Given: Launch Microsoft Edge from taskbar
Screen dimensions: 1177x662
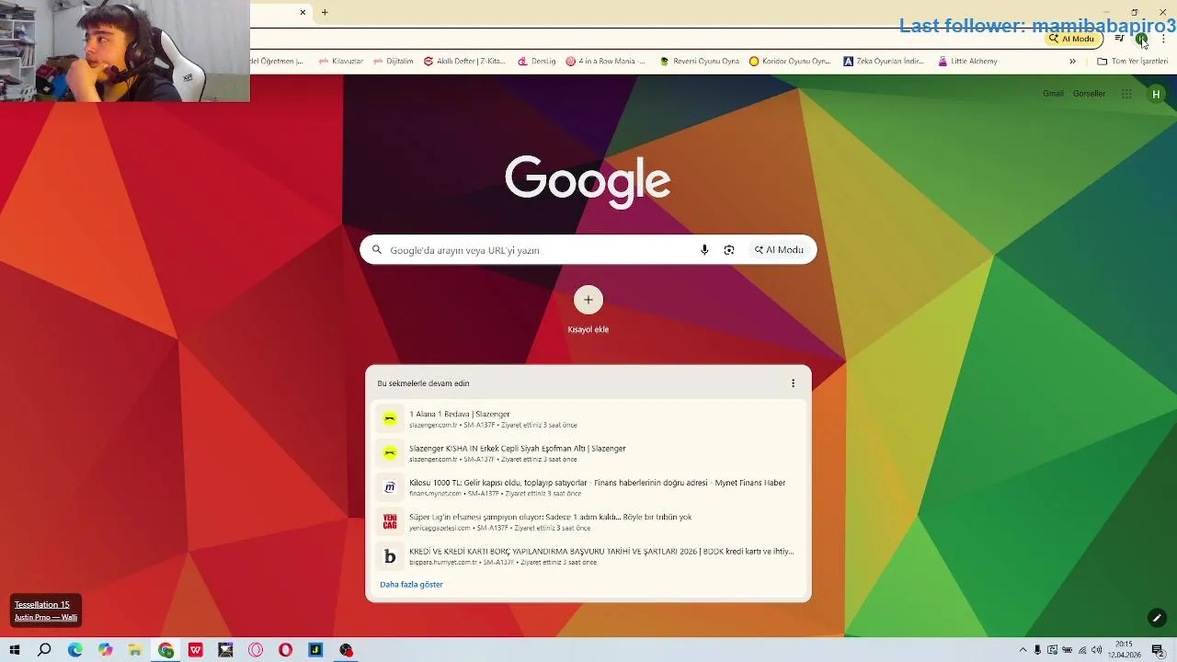Looking at the screenshot, I should click(75, 650).
